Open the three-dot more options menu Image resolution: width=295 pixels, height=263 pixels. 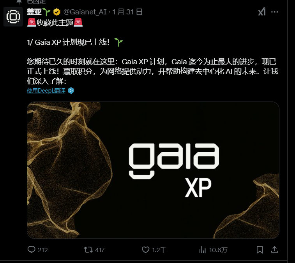(274, 12)
